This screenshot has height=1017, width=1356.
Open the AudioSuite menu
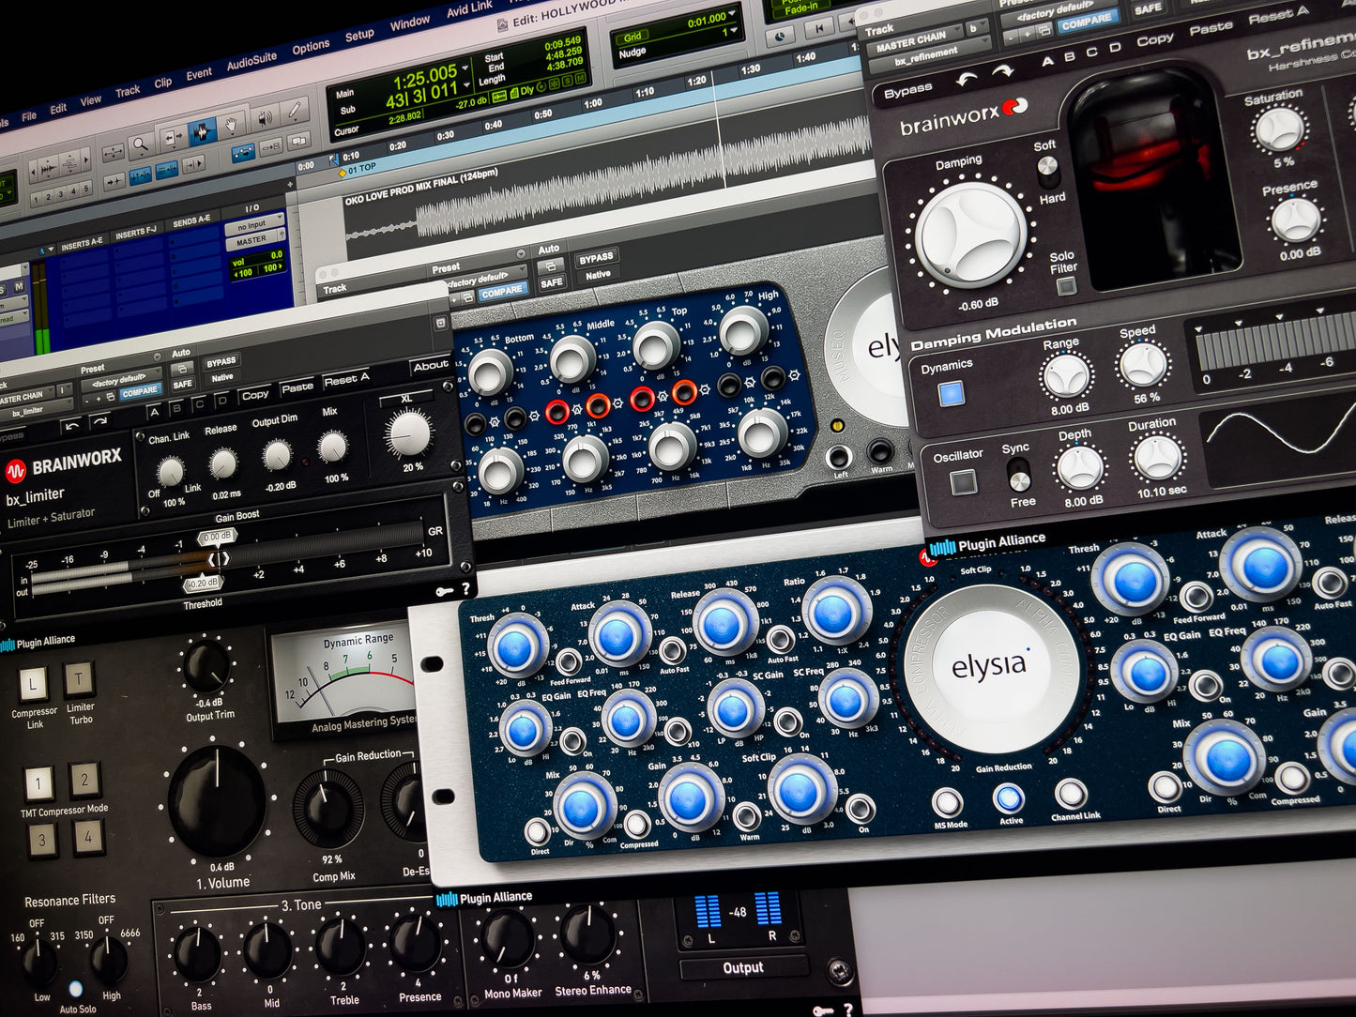(251, 60)
